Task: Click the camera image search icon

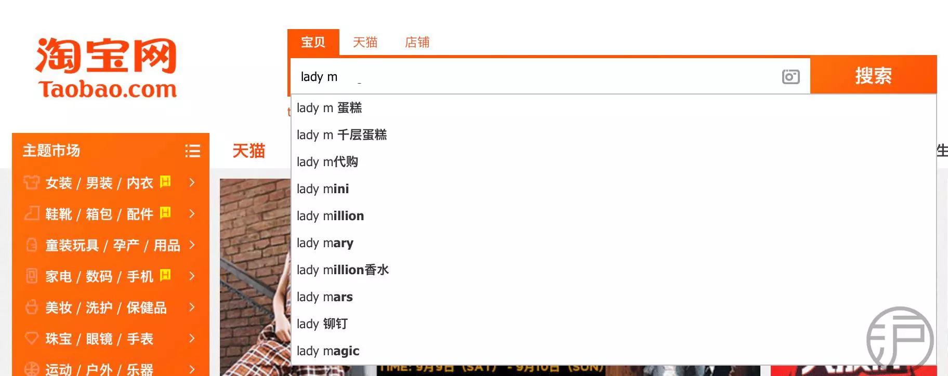Action: click(x=791, y=77)
